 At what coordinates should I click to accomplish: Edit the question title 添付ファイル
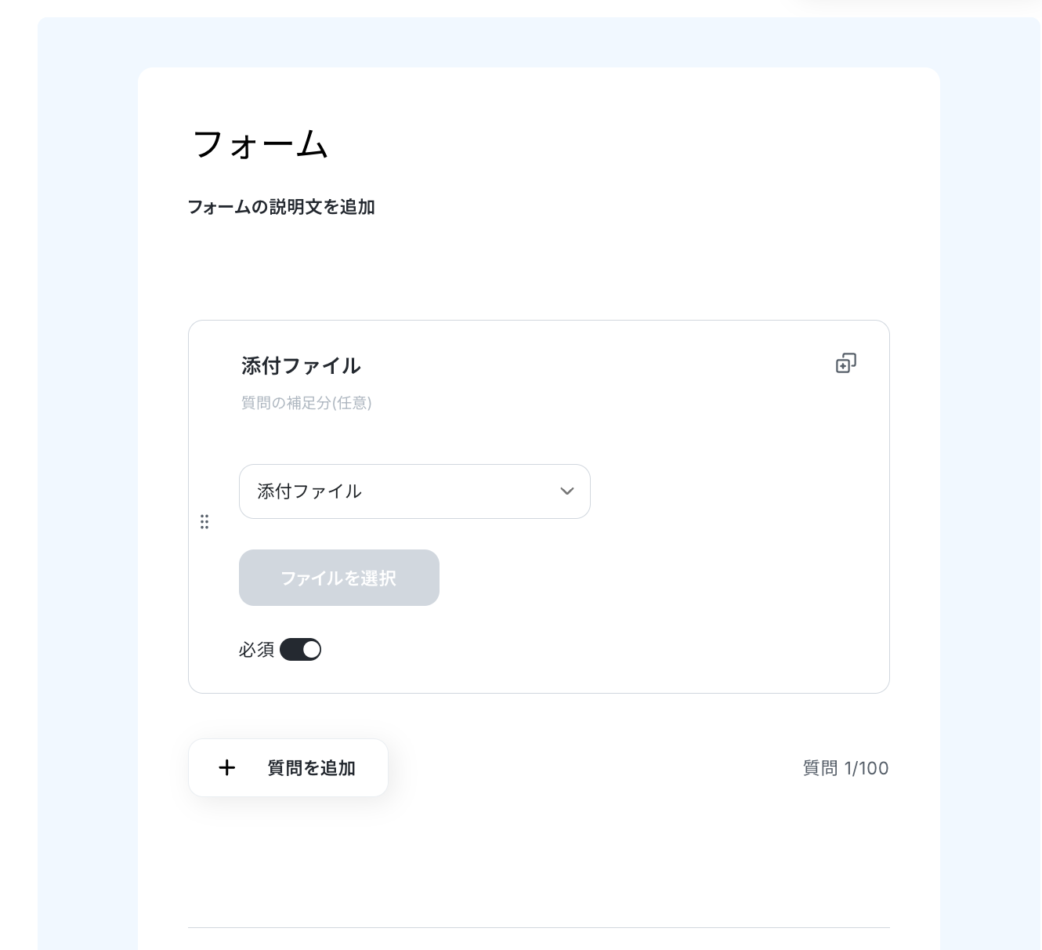[x=301, y=366]
